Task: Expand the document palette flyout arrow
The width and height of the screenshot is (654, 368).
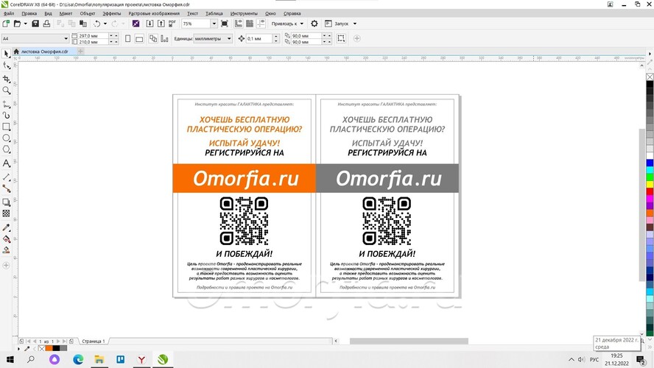Action: click(18, 348)
